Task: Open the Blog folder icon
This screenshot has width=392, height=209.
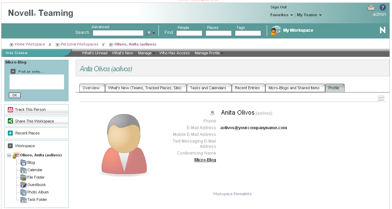Action: coord(24,162)
